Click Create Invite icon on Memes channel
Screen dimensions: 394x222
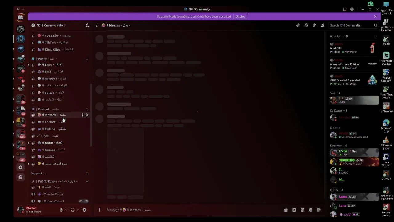coord(83,115)
